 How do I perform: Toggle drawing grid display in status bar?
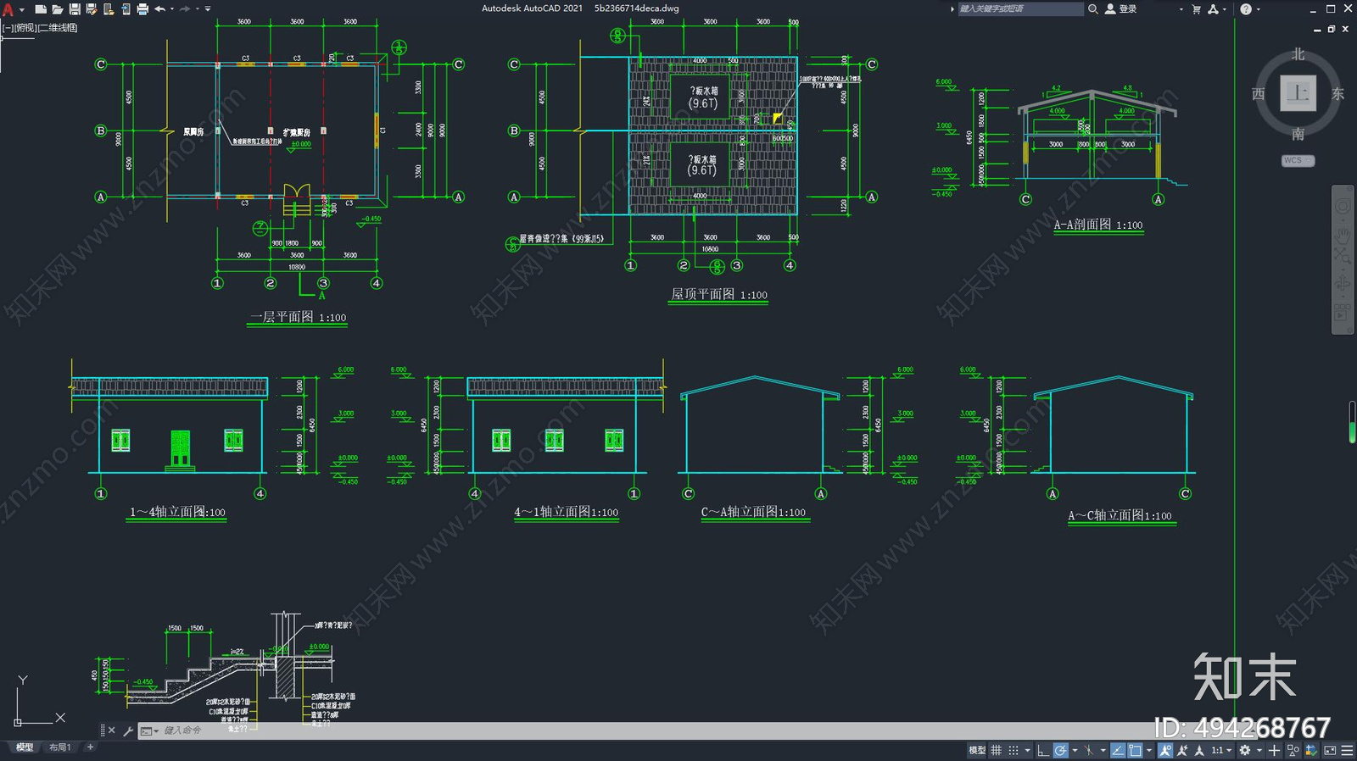996,751
